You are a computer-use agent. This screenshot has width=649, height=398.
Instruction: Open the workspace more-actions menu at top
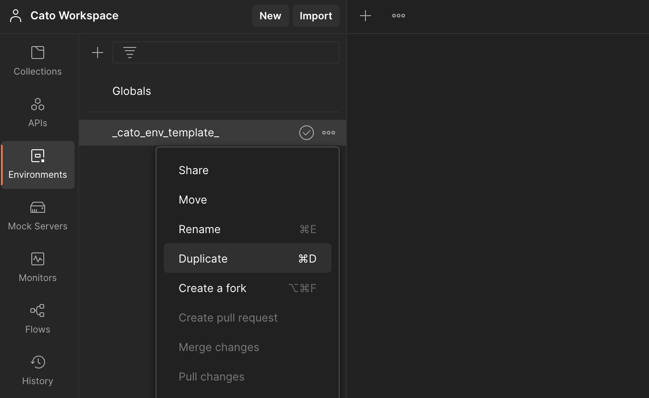click(398, 15)
